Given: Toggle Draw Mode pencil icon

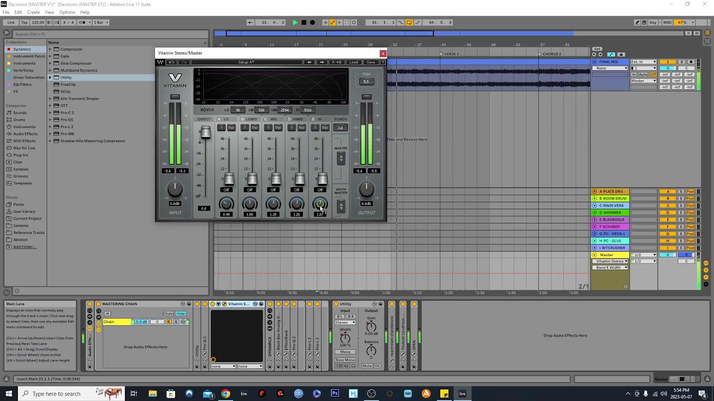Looking at the screenshot, I should point(638,22).
